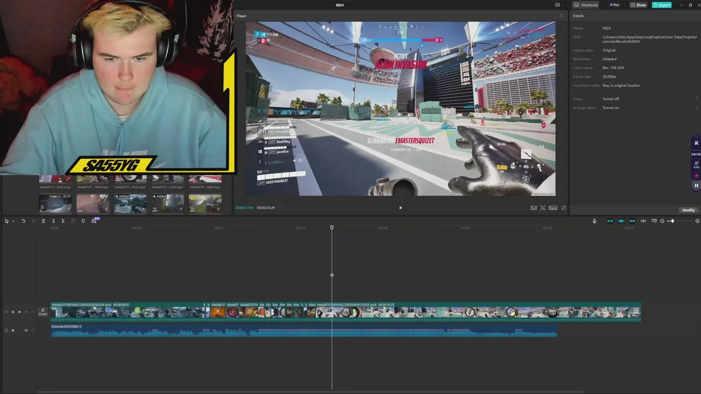Delete left of the playhead
This screenshot has width=701, height=394.
tap(53, 221)
